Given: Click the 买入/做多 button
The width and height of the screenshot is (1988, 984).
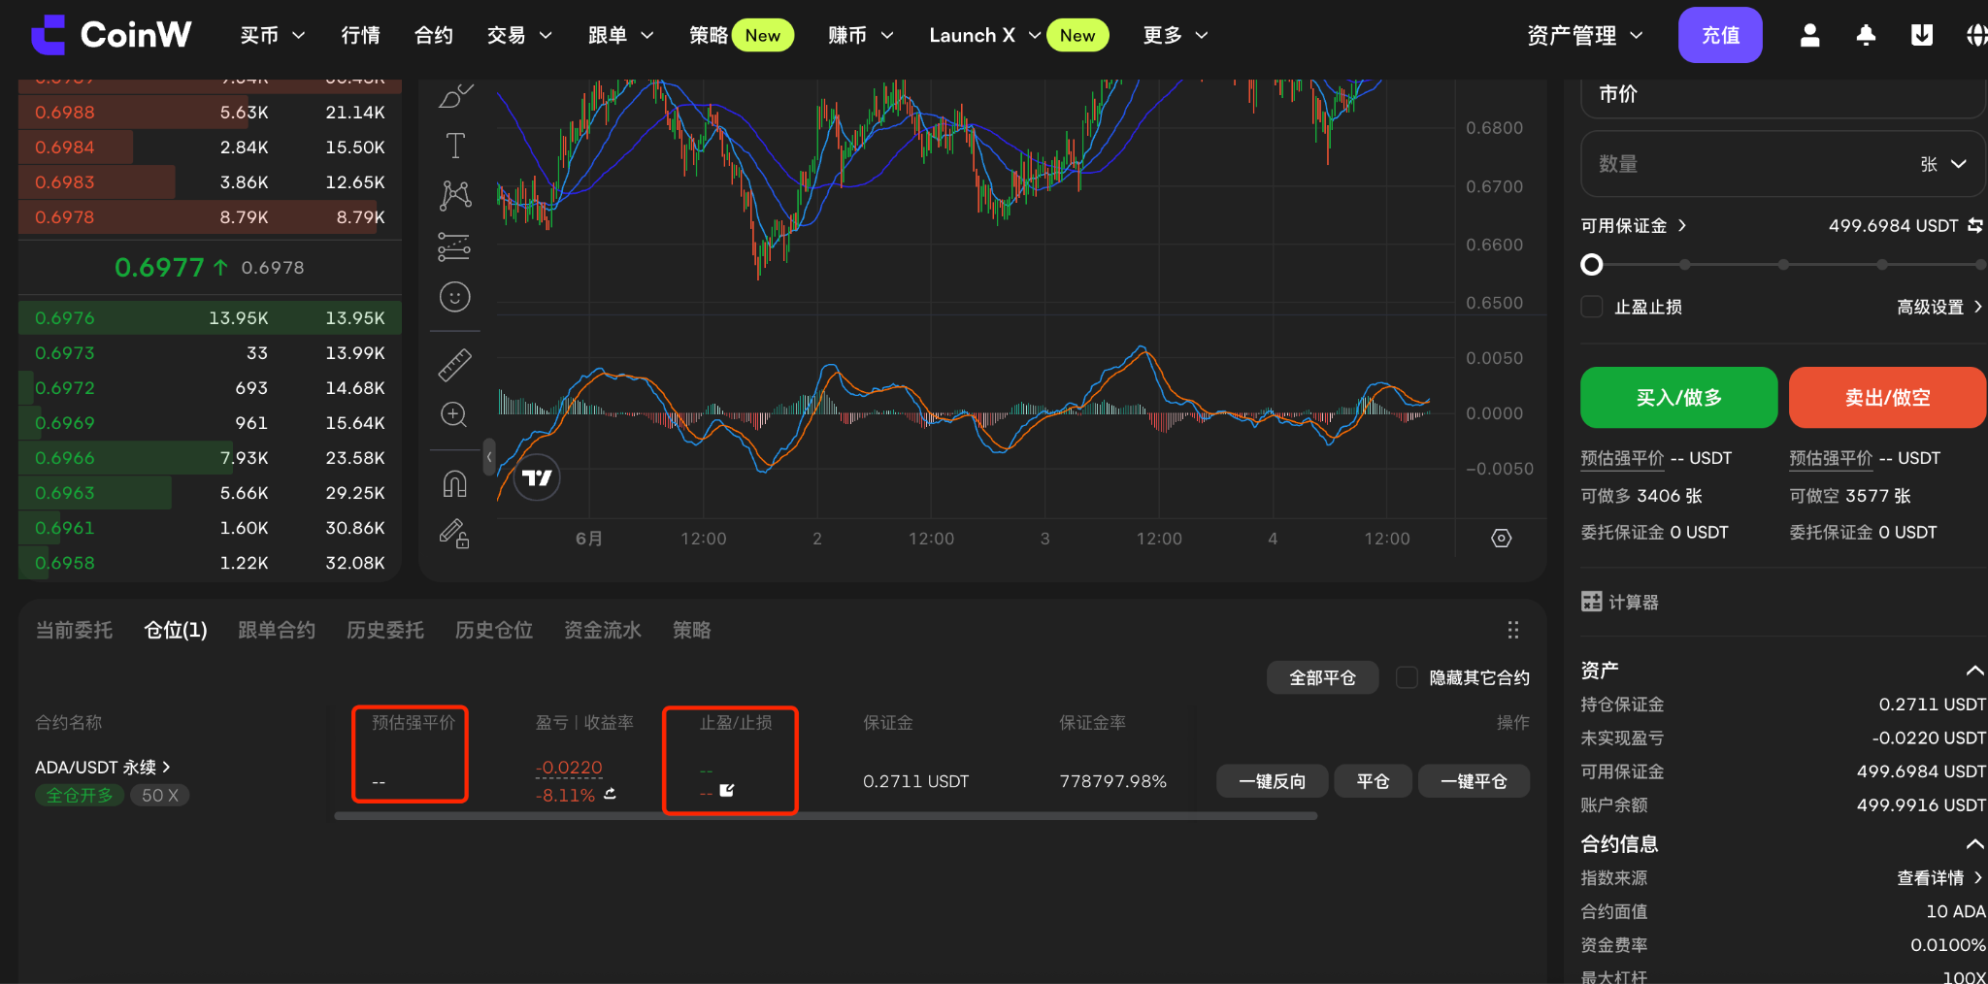Looking at the screenshot, I should click(1679, 397).
